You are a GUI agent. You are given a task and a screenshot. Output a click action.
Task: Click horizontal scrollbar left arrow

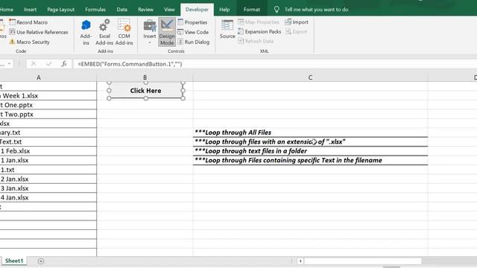[300, 261]
